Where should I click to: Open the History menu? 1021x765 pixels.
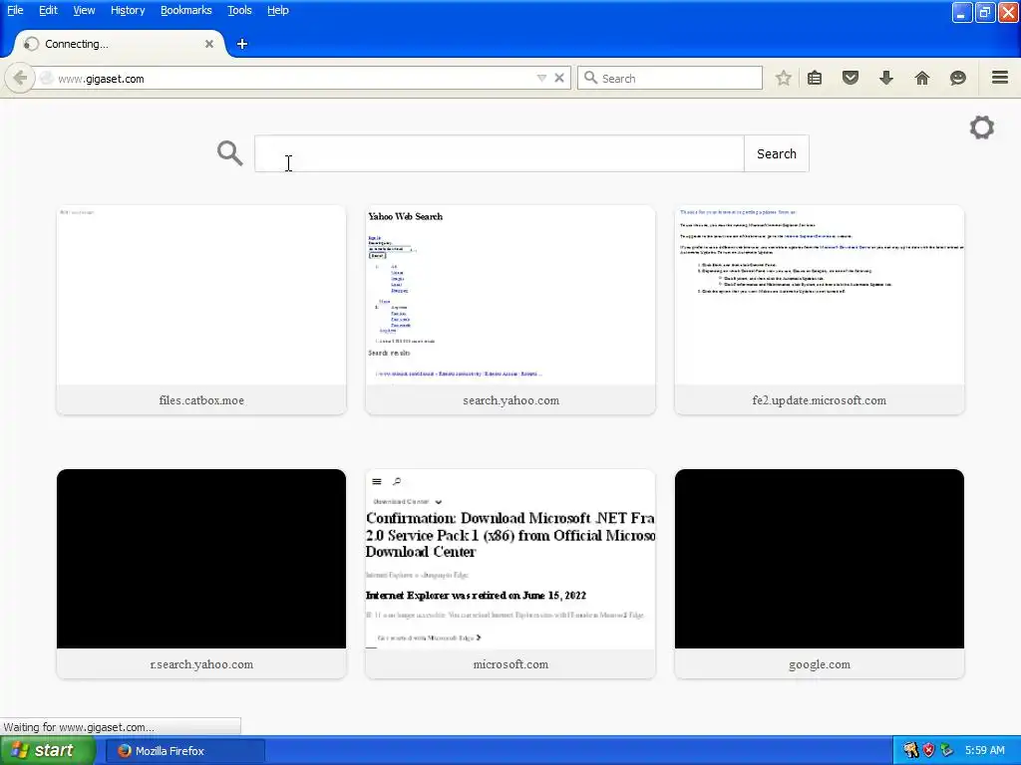click(128, 10)
